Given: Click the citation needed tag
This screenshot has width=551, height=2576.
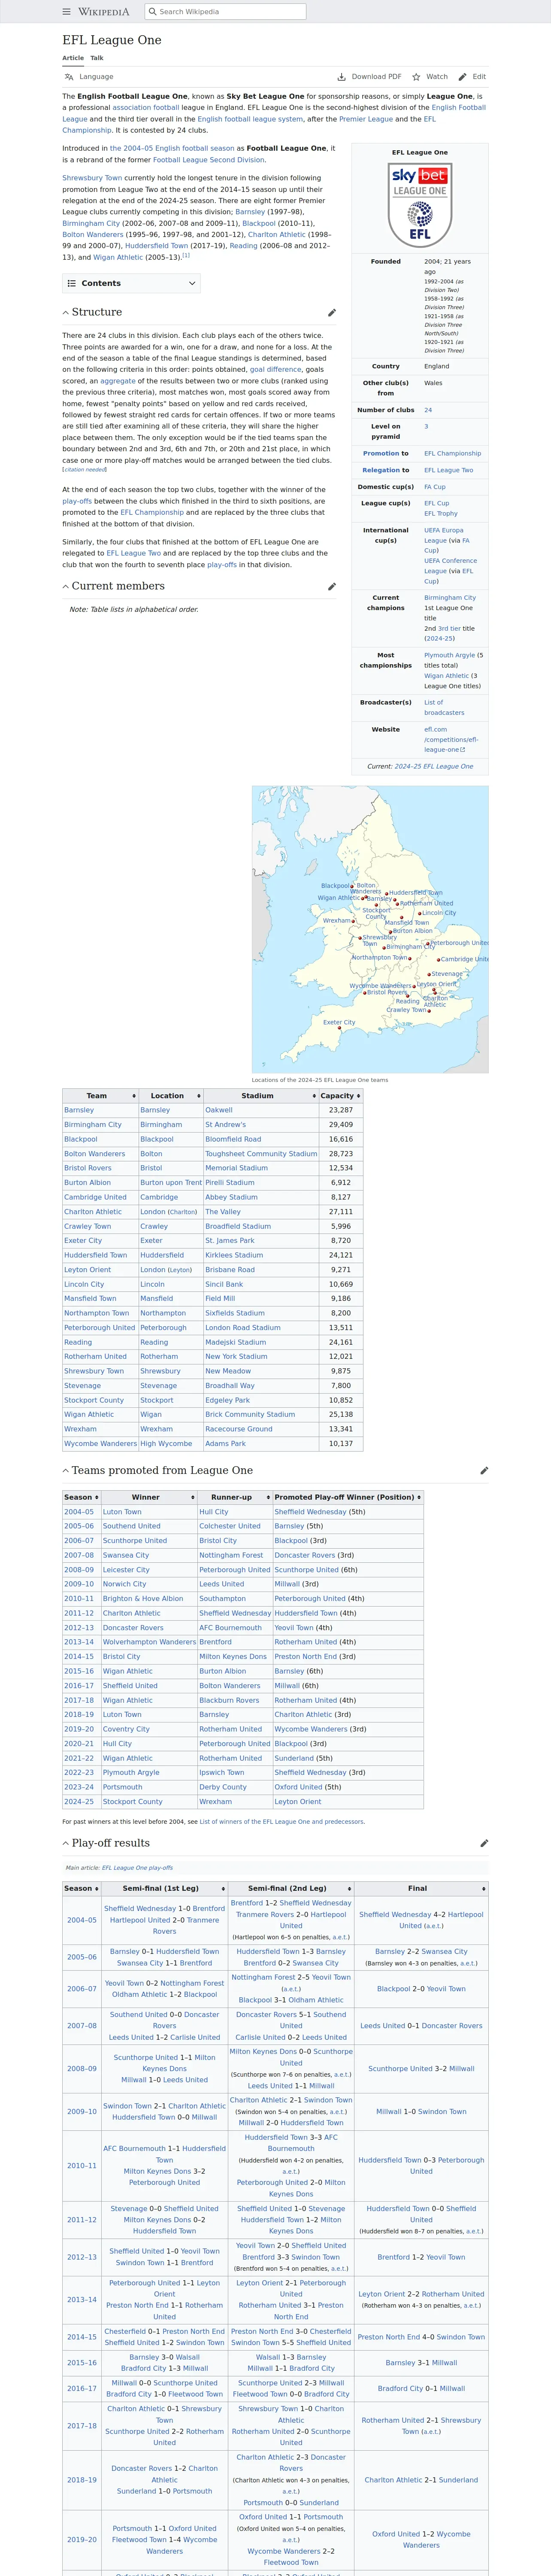Looking at the screenshot, I should point(85,470).
